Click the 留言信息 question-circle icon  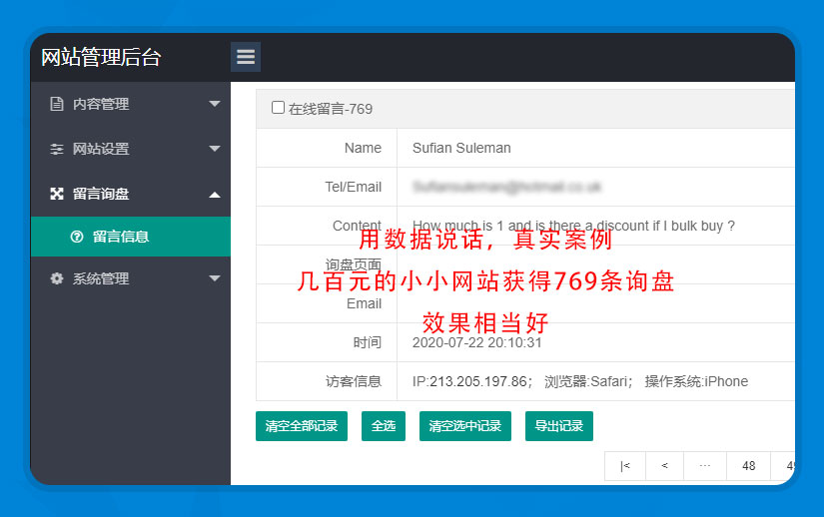[77, 237]
